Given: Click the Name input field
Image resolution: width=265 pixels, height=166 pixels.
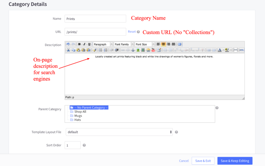Looking at the screenshot, I should pyautogui.click(x=95, y=19).
